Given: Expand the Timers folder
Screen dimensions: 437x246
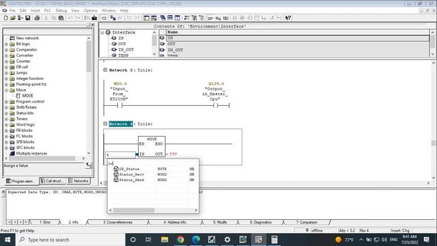Looking at the screenshot, I should (x=6, y=119).
